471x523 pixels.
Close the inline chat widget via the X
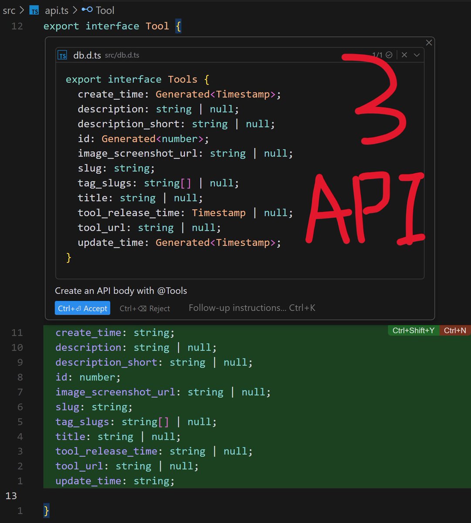(x=429, y=42)
